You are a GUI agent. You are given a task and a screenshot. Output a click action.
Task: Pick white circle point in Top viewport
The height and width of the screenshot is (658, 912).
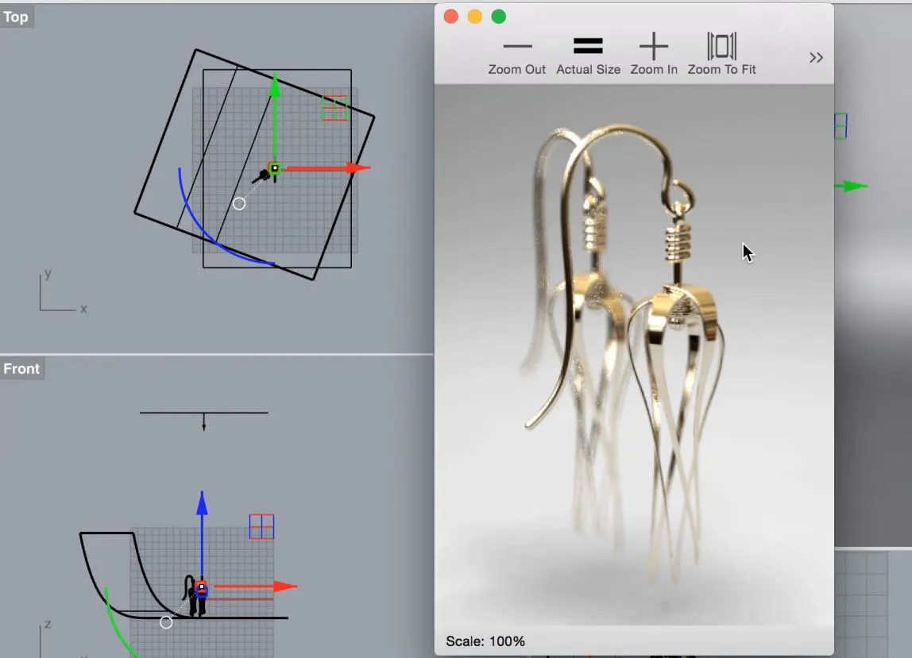pos(239,204)
